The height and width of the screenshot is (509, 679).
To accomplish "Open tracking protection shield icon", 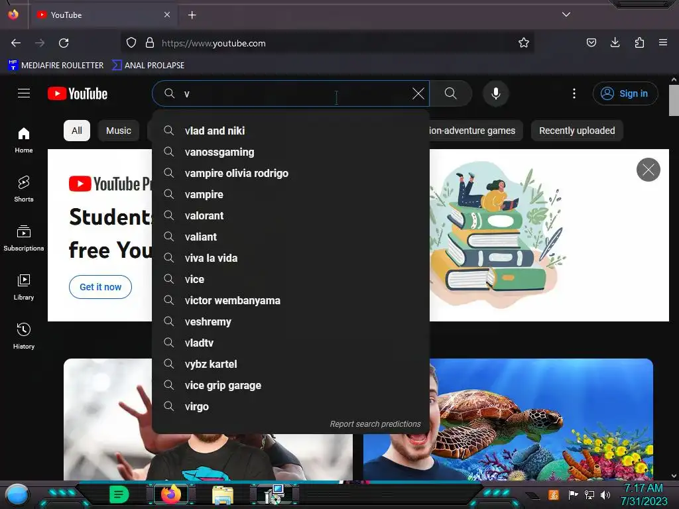I will [x=131, y=43].
